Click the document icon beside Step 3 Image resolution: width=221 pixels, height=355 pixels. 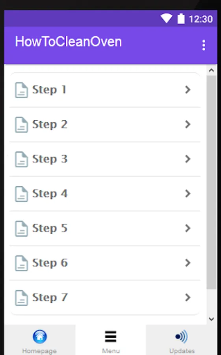pos(22,159)
